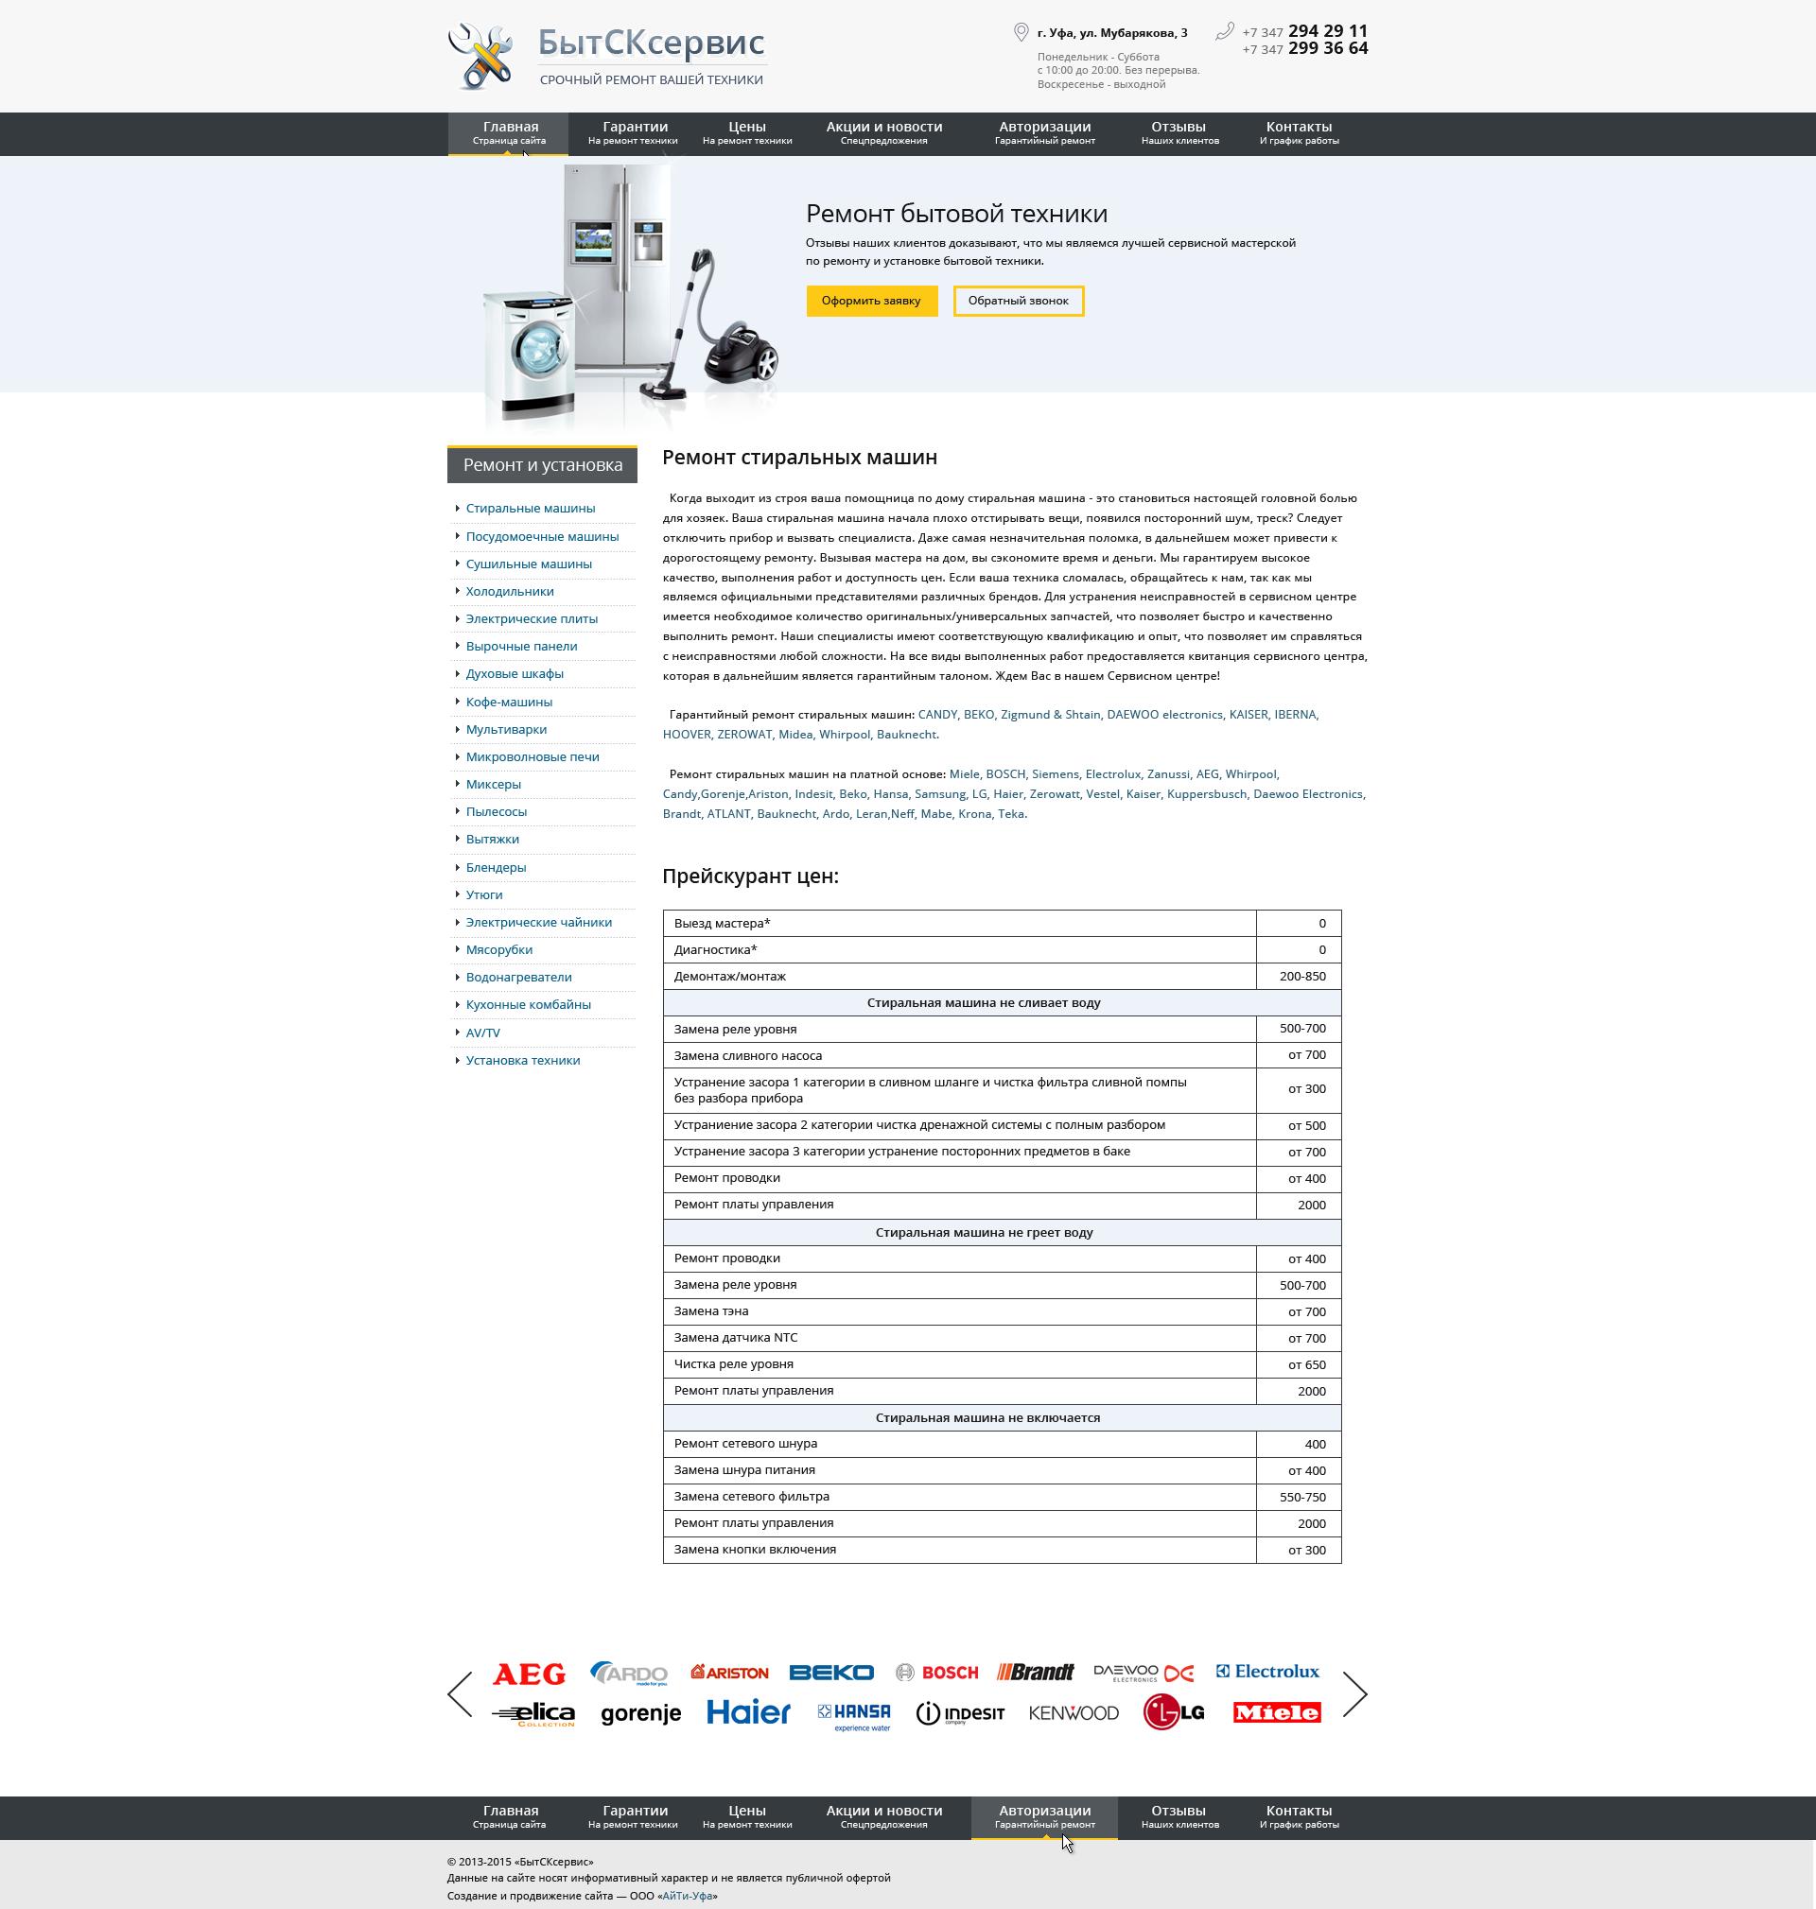Viewport: 1816px width, 1909px height.
Task: Select Сушильные машины in sidebar
Action: [x=529, y=564]
